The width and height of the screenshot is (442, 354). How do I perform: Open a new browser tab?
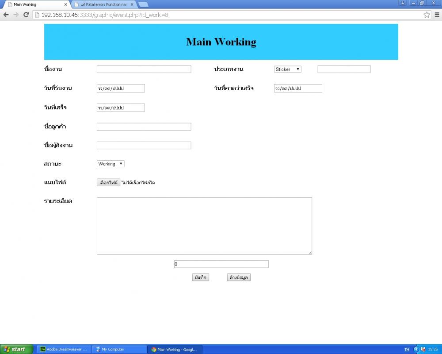144,4
